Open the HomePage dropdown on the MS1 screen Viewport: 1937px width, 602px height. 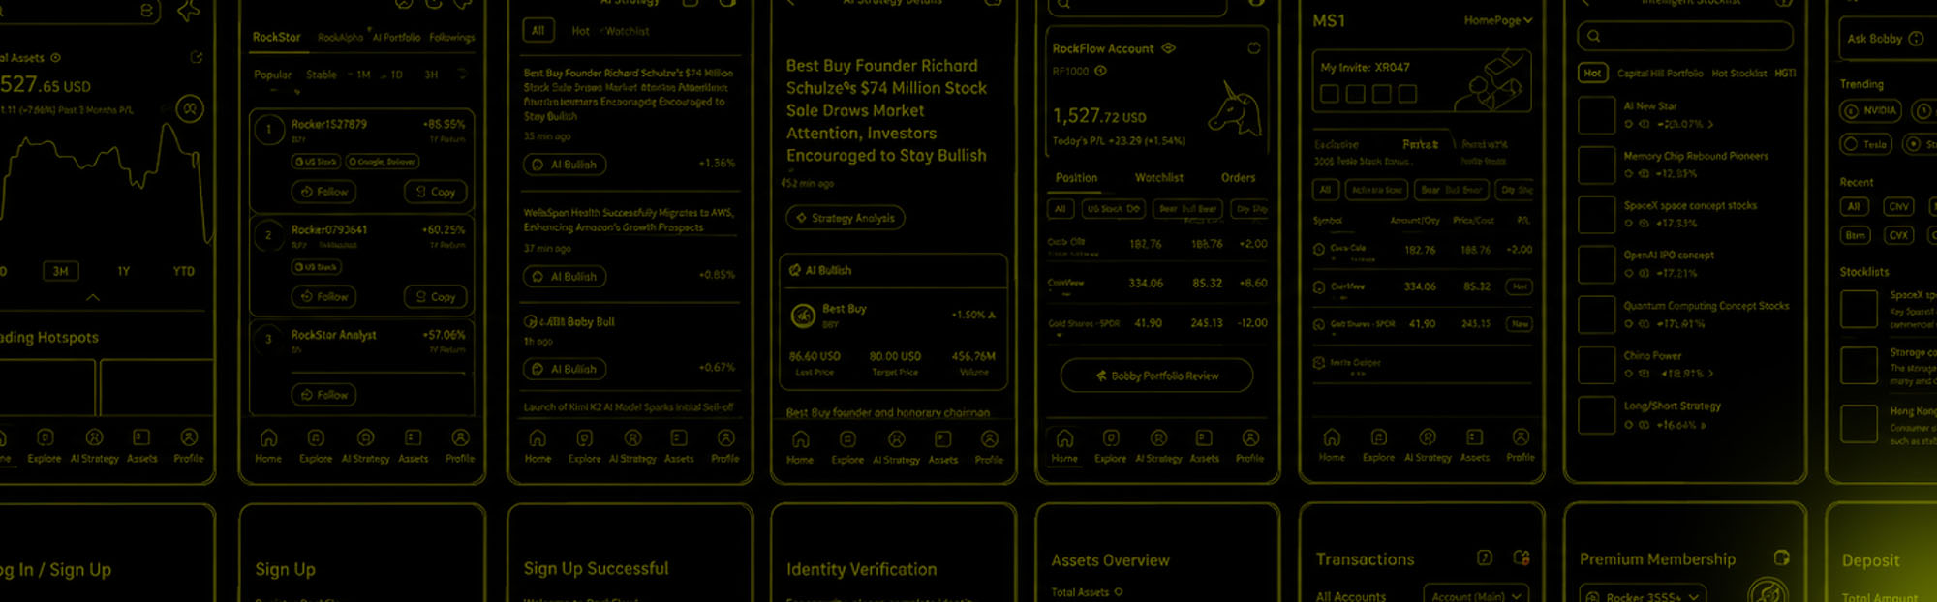pyautogui.click(x=1497, y=20)
